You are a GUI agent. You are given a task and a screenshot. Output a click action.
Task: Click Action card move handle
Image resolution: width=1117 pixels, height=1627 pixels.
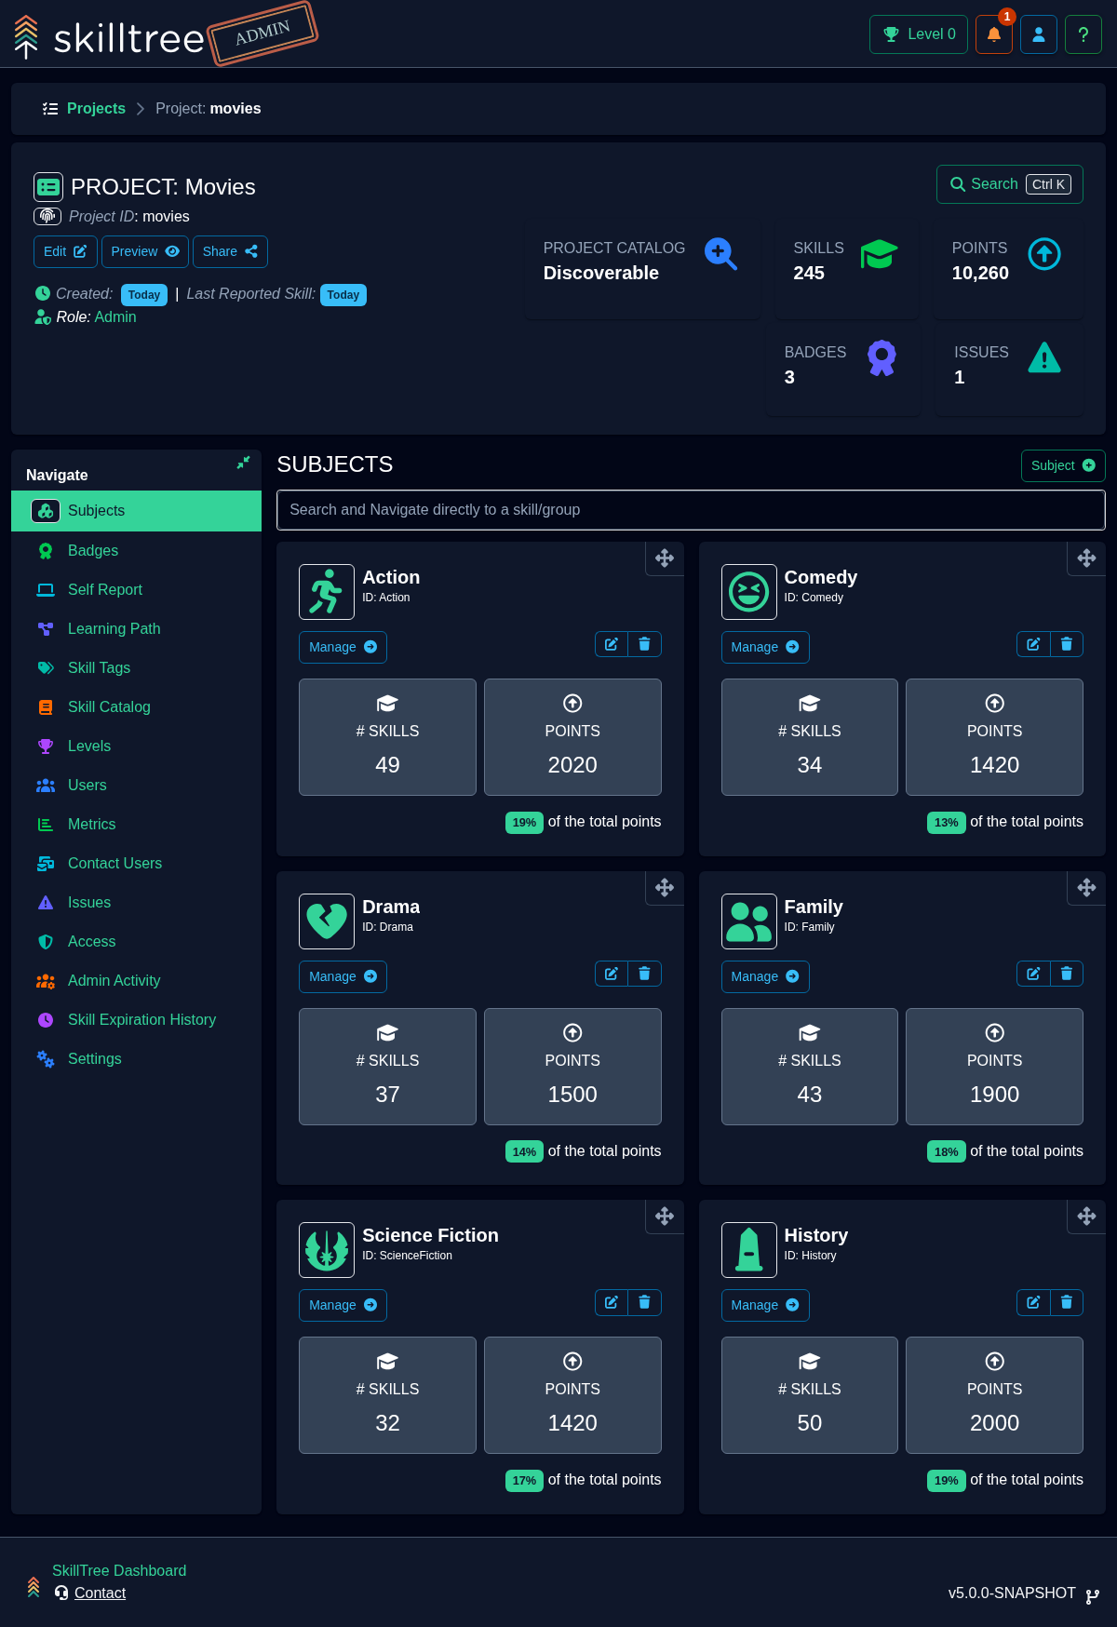(x=665, y=558)
